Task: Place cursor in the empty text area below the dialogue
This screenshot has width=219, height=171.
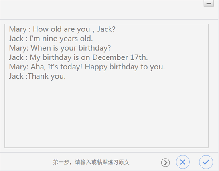Action: click(x=107, y=113)
